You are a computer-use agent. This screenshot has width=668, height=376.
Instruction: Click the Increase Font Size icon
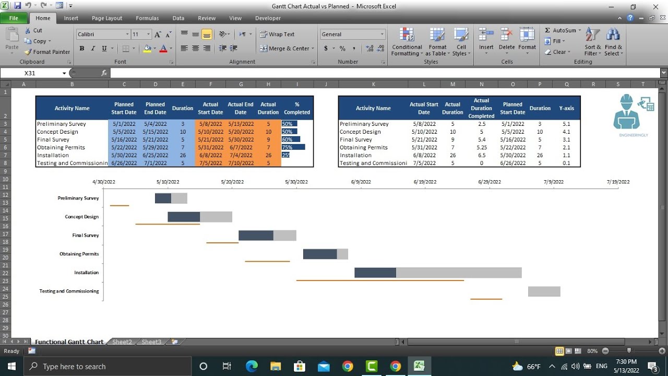point(158,34)
